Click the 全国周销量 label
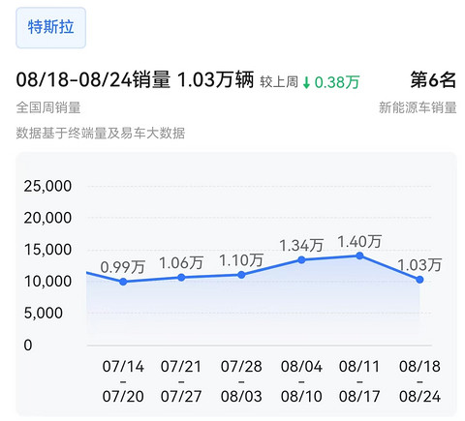Screen dimensions: 465x421 (x=48, y=107)
